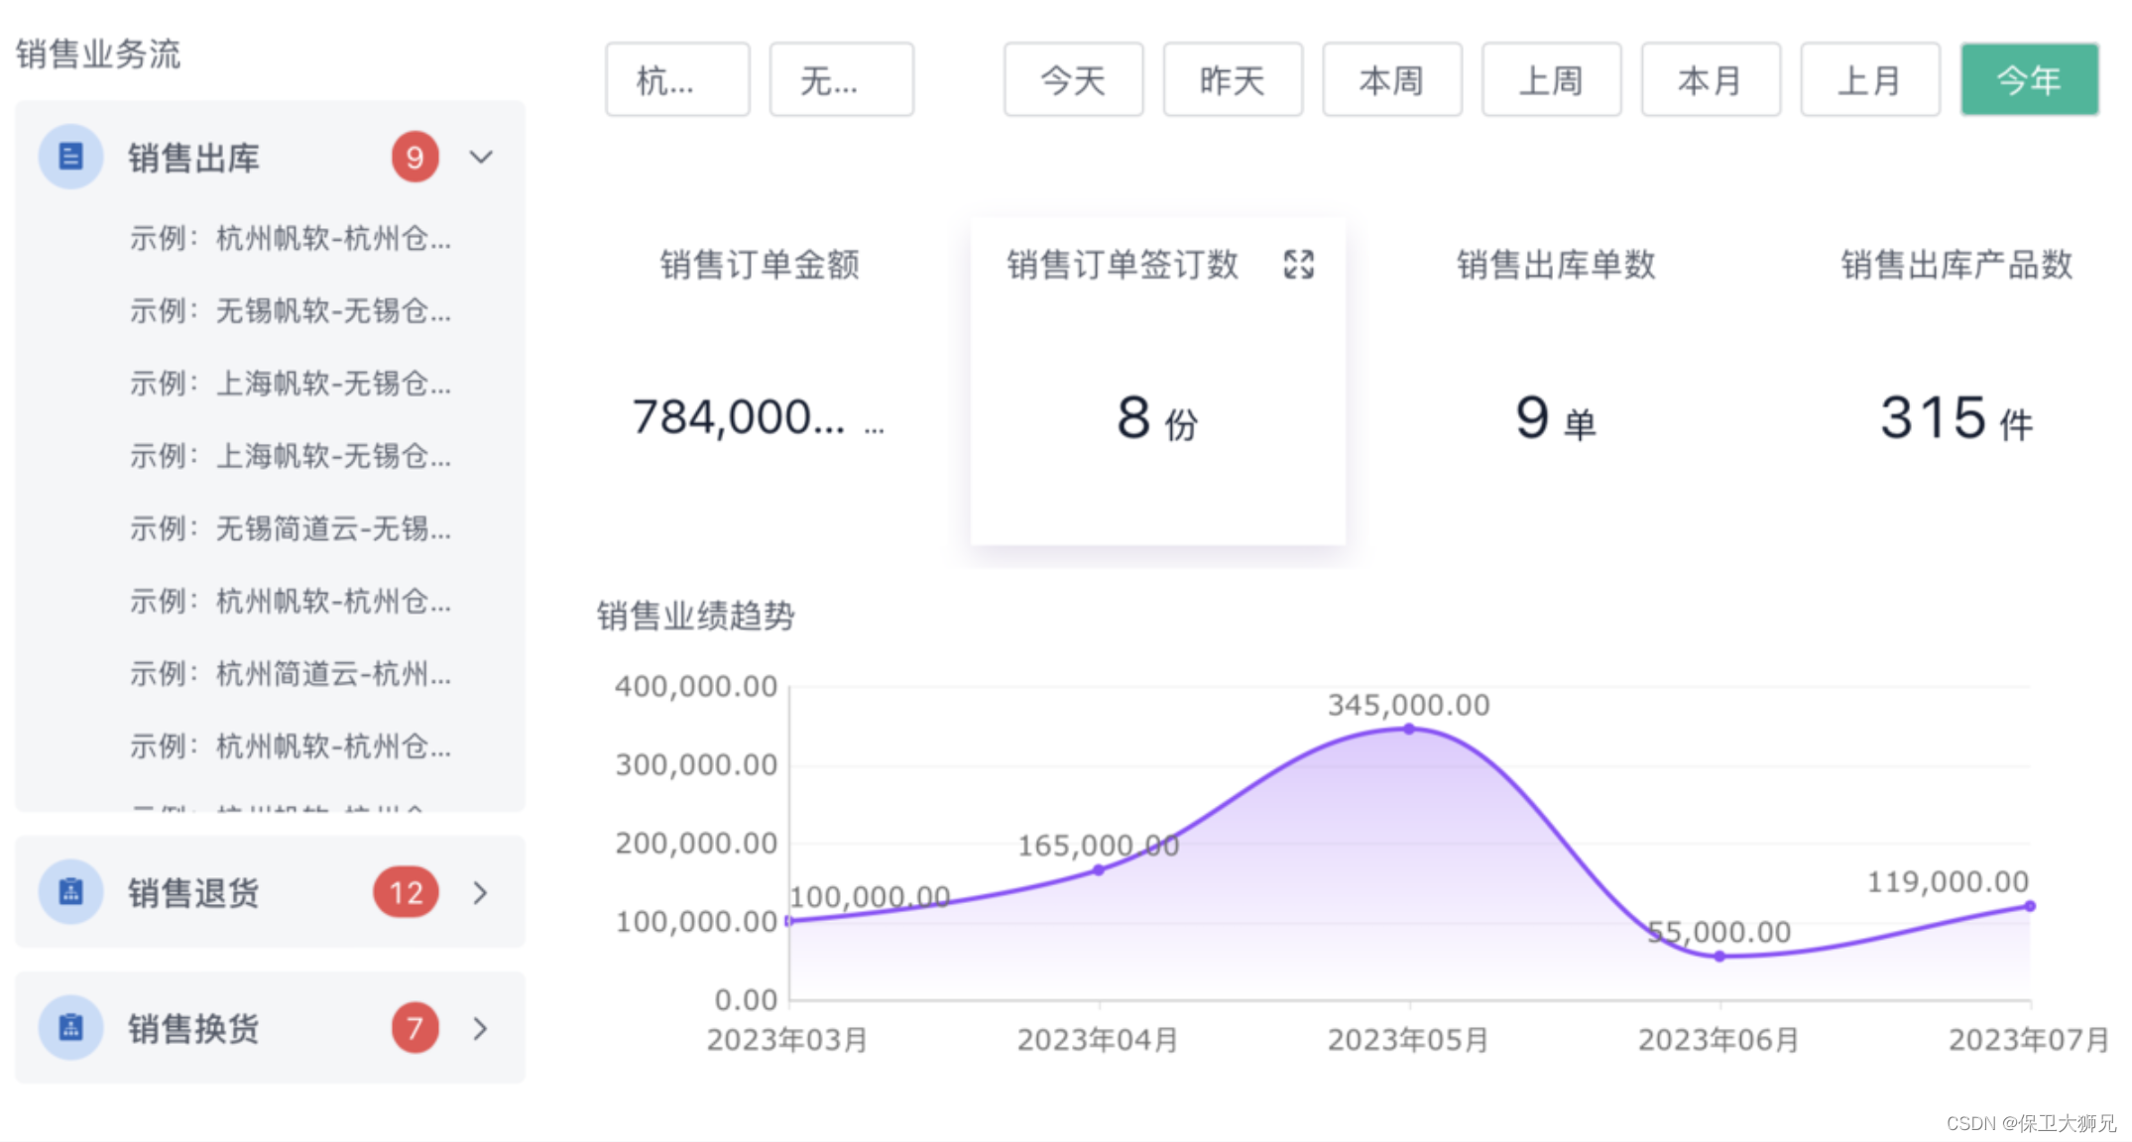The width and height of the screenshot is (2132, 1142).
Task: Click the 345,000.00 data point in chart
Action: [x=1409, y=729]
